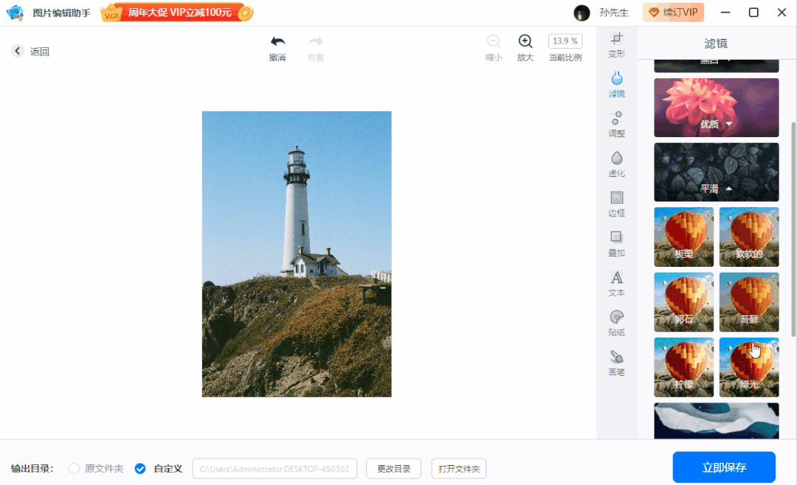This screenshot has height=485, width=797.
Task: Click the 立即保存 save button
Action: coord(724,467)
